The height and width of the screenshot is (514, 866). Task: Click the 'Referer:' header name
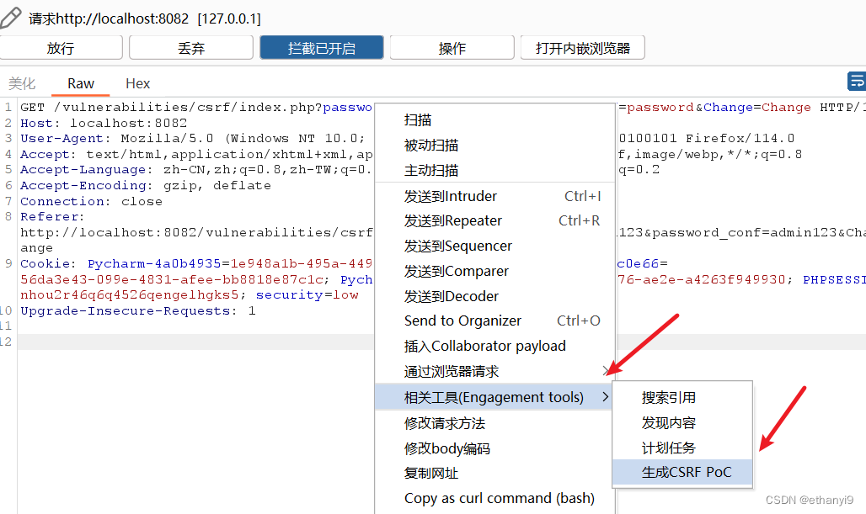tap(52, 217)
